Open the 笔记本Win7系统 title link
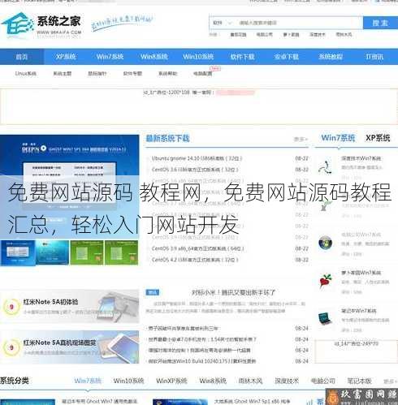The width and height of the screenshot is (398, 405). [x=359, y=311]
